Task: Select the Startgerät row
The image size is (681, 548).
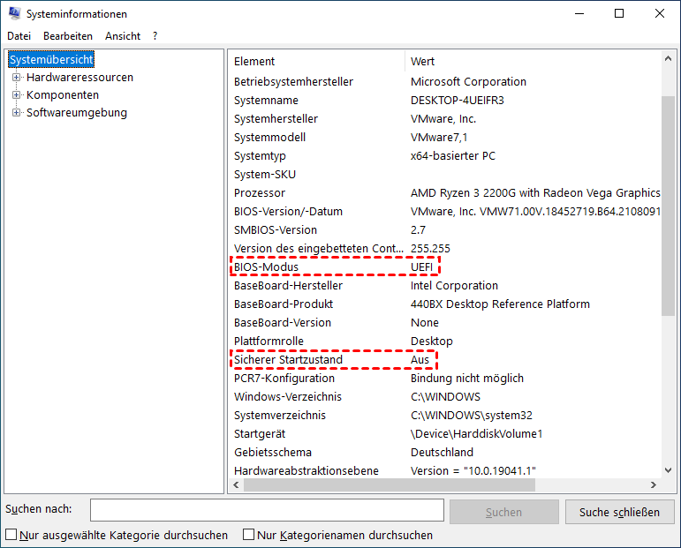Action: pyautogui.click(x=445, y=434)
